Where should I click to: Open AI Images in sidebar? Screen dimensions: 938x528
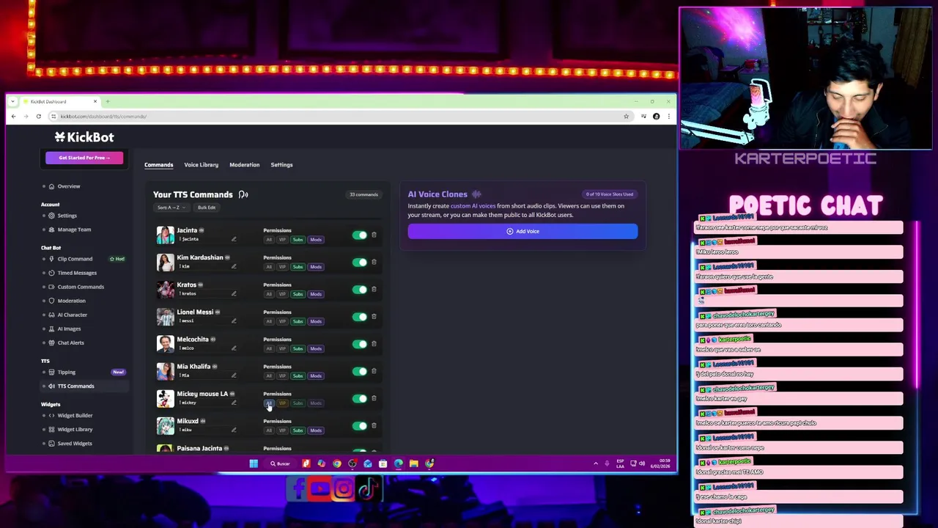(69, 329)
